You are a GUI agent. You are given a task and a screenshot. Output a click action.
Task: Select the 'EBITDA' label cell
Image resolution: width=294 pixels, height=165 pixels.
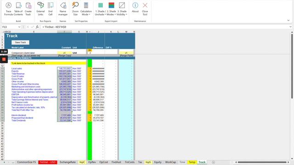coord(15,94)
